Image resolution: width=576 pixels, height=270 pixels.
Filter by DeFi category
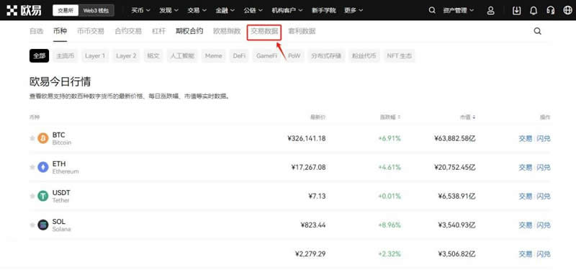[x=239, y=56]
